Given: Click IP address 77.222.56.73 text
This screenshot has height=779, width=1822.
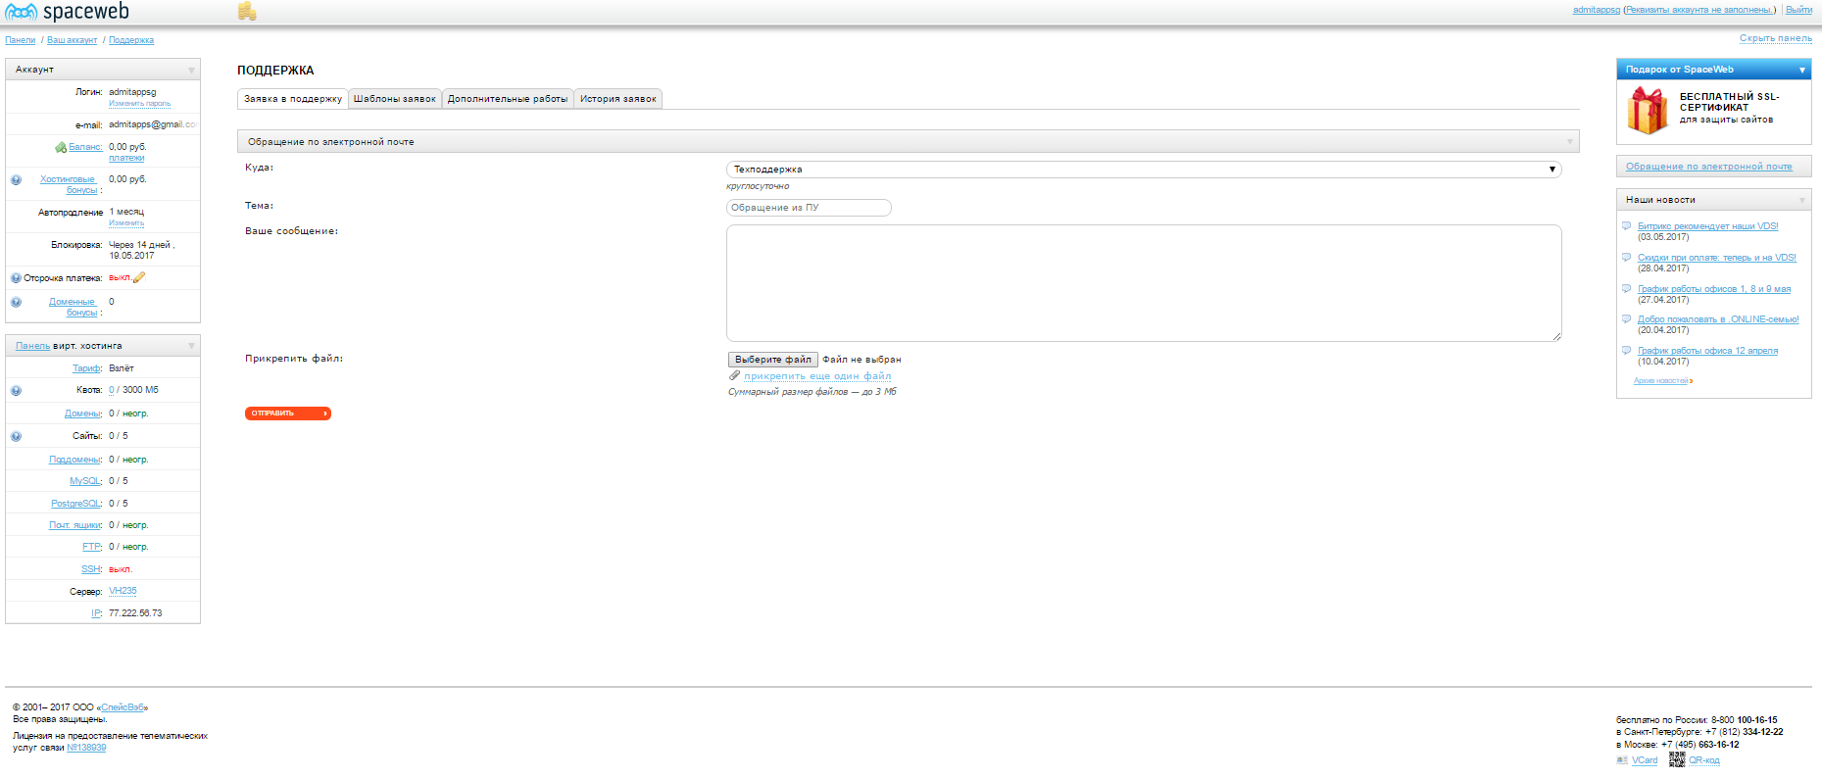Looking at the screenshot, I should click(x=135, y=613).
